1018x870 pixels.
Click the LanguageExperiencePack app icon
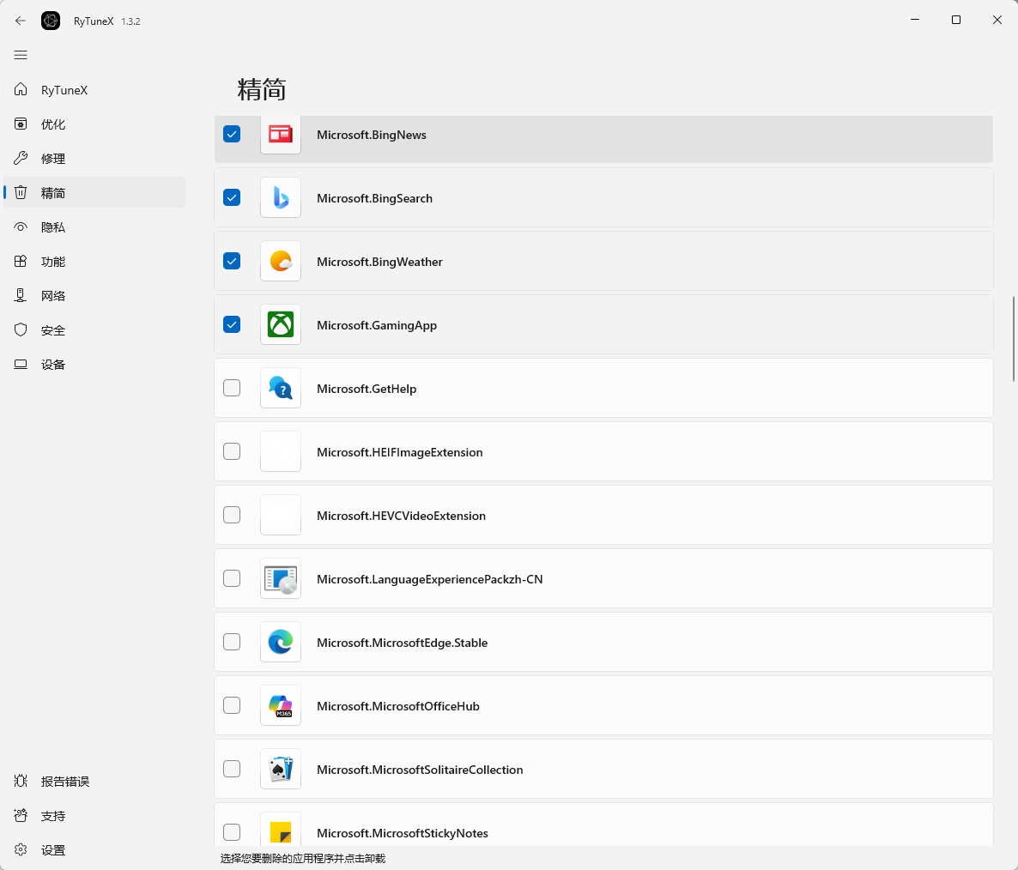(281, 578)
